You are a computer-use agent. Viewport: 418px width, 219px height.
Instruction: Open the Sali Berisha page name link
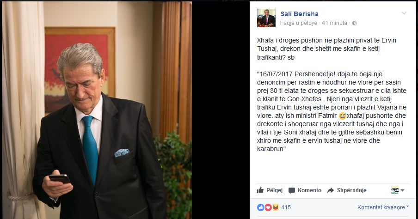tap(299, 14)
